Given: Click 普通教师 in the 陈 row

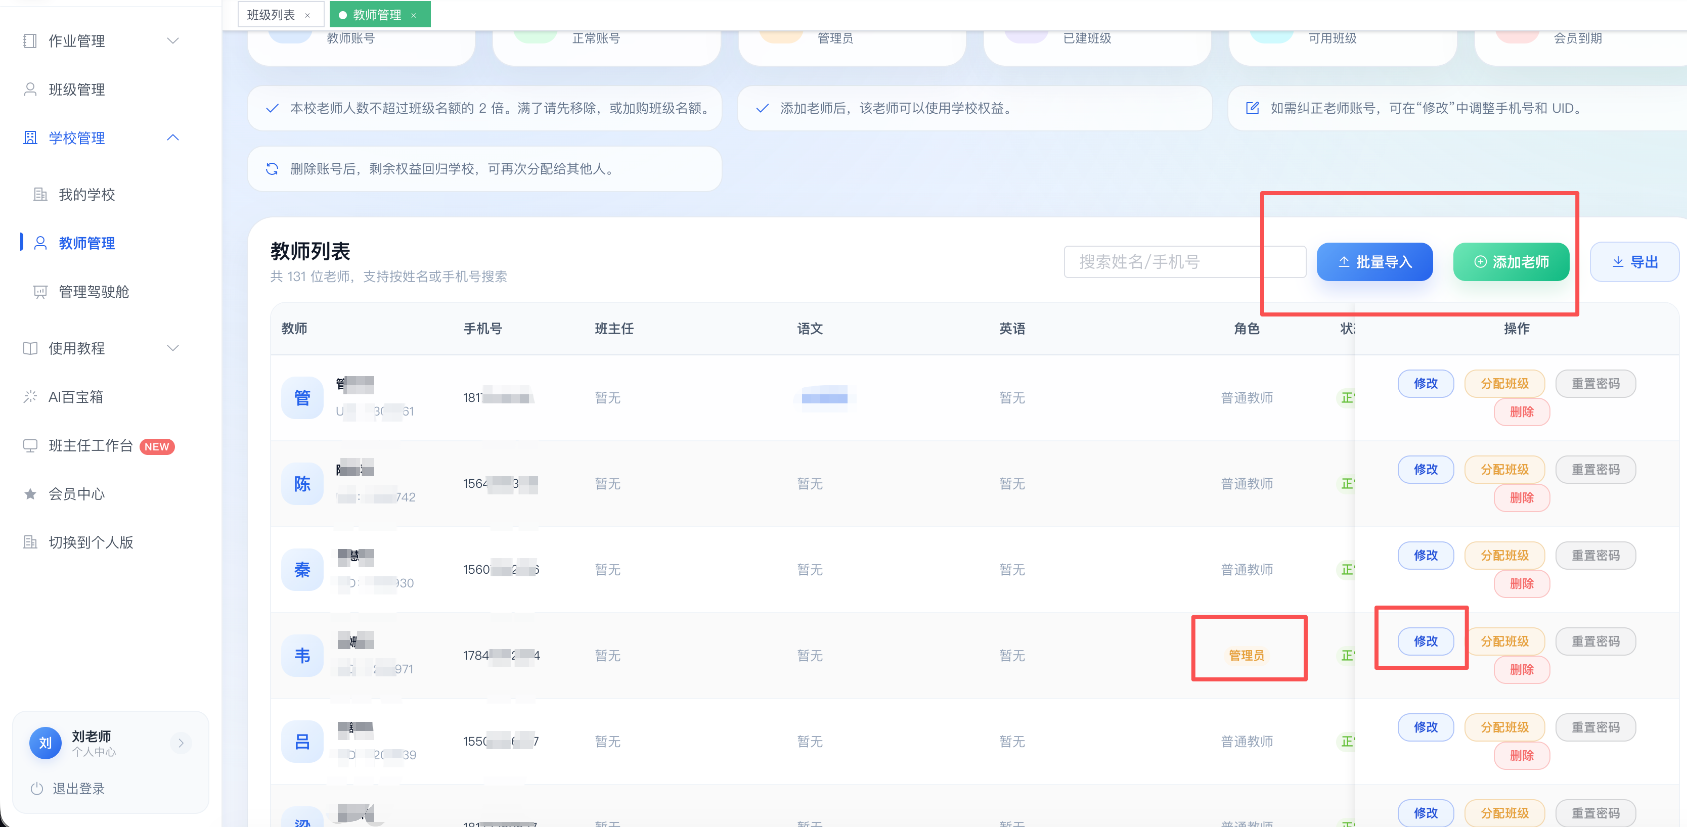Looking at the screenshot, I should pyautogui.click(x=1246, y=484).
